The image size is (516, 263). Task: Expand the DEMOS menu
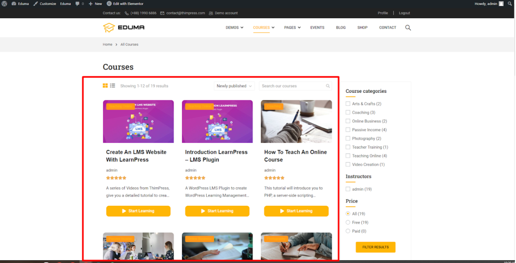(234, 28)
